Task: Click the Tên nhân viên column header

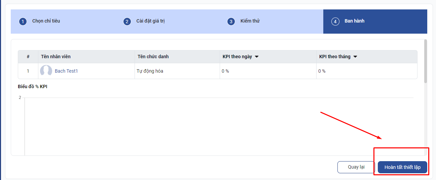Action: point(56,57)
